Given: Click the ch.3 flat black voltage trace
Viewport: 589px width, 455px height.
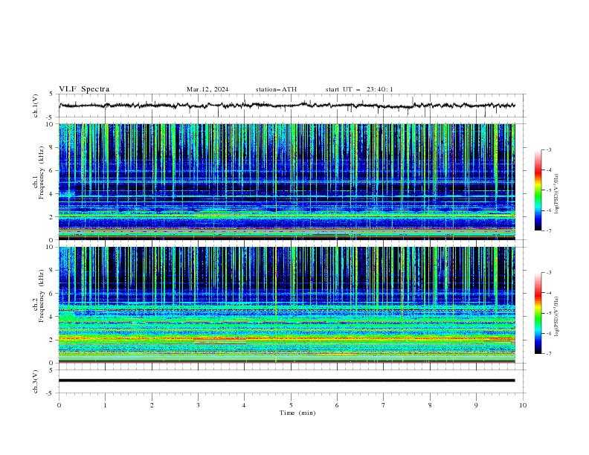Looking at the screenshot, I should point(287,381).
